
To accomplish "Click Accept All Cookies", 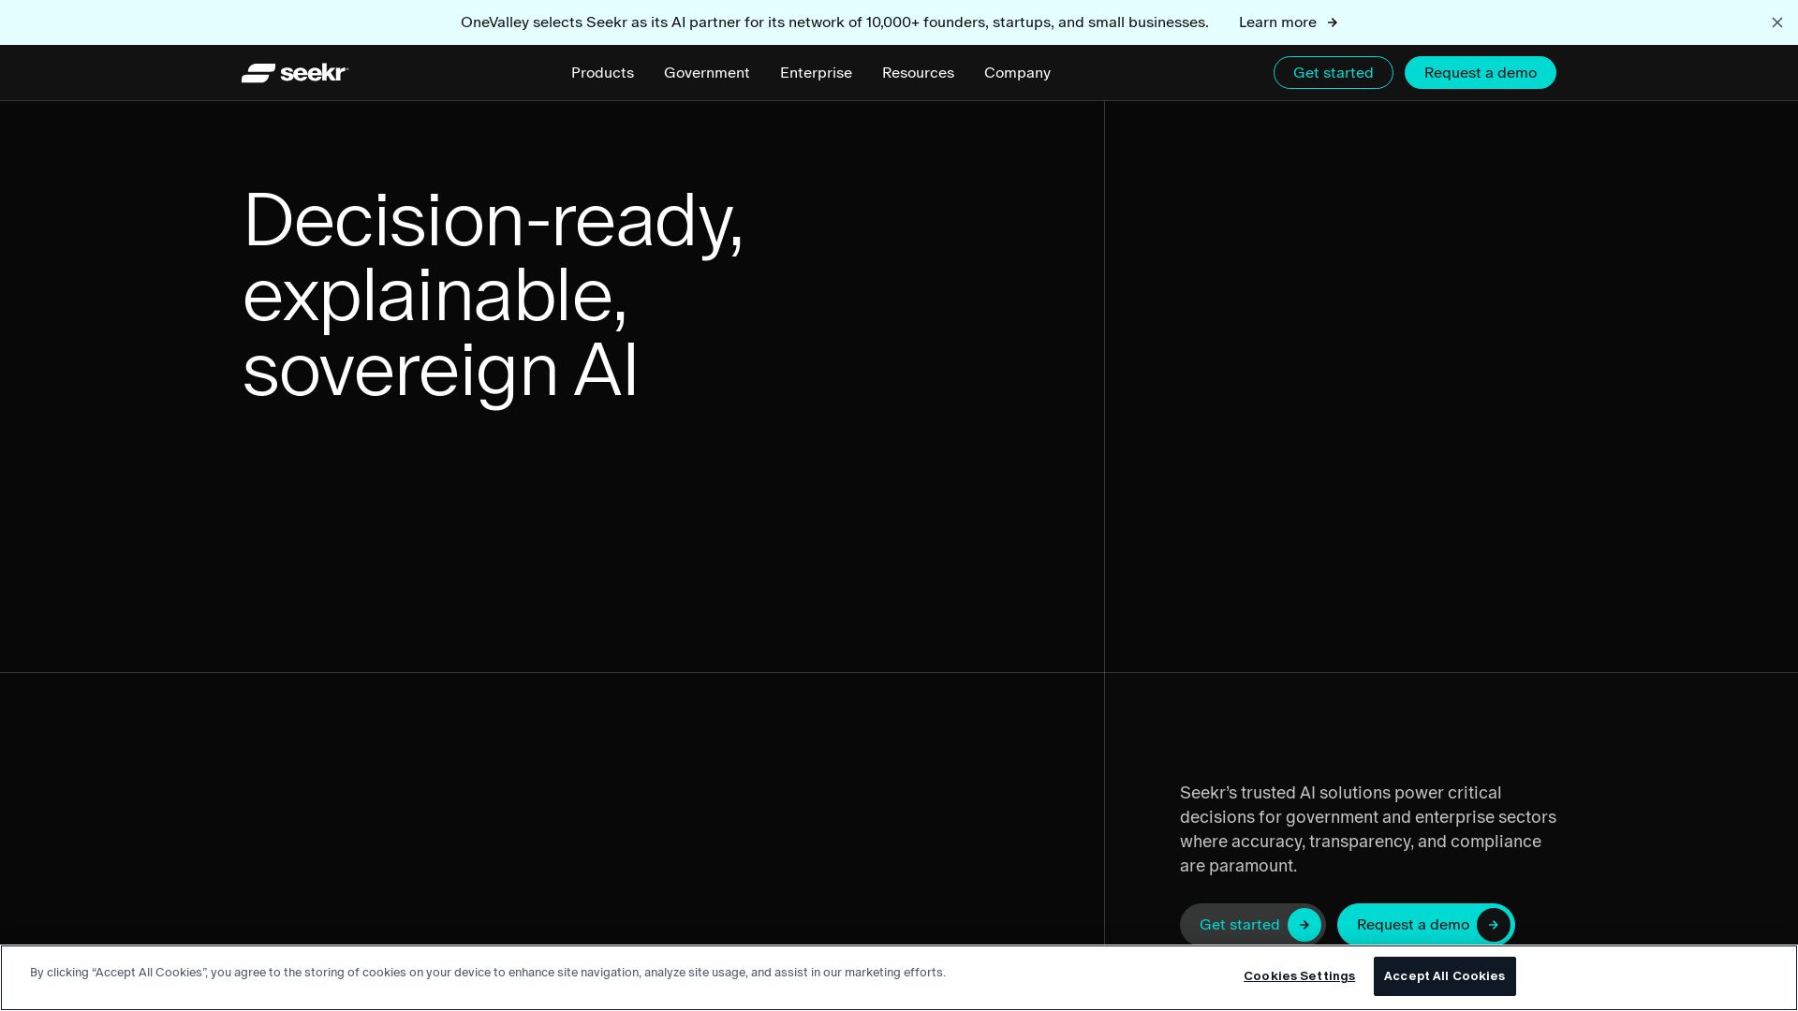I will 1444,976.
